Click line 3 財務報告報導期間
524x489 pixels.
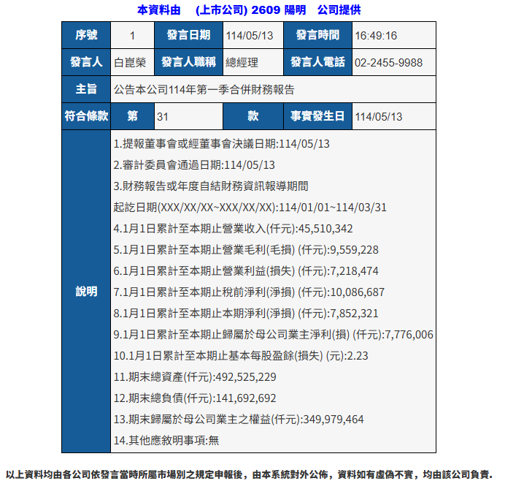(211, 186)
